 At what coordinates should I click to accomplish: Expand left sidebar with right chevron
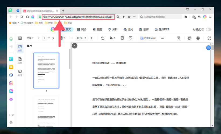13,115
